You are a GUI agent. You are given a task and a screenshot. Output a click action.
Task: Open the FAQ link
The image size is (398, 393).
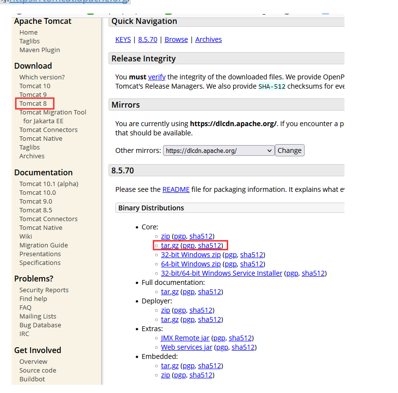coord(25,308)
